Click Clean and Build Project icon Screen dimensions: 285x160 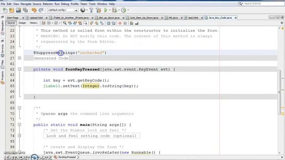[x=98, y=10]
